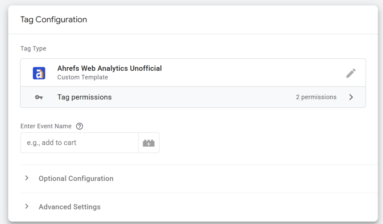Viewport: 383px width, 224px height.
Task: Click empty area of the tag type card
Action: [244, 73]
